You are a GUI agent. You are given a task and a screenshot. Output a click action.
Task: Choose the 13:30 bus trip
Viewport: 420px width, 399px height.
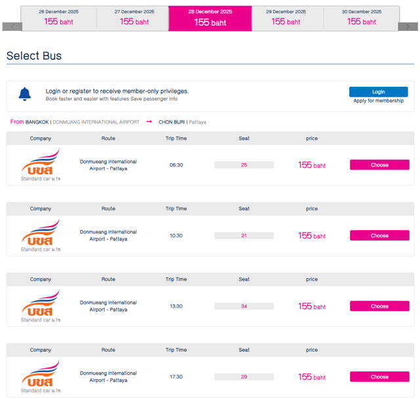pyautogui.click(x=379, y=306)
